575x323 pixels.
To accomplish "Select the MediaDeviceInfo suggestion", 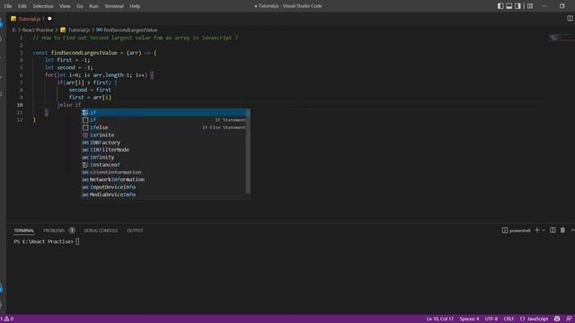I will (164, 195).
